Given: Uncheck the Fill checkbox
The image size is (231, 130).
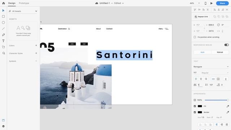Looking at the screenshot, I should coord(195,106).
